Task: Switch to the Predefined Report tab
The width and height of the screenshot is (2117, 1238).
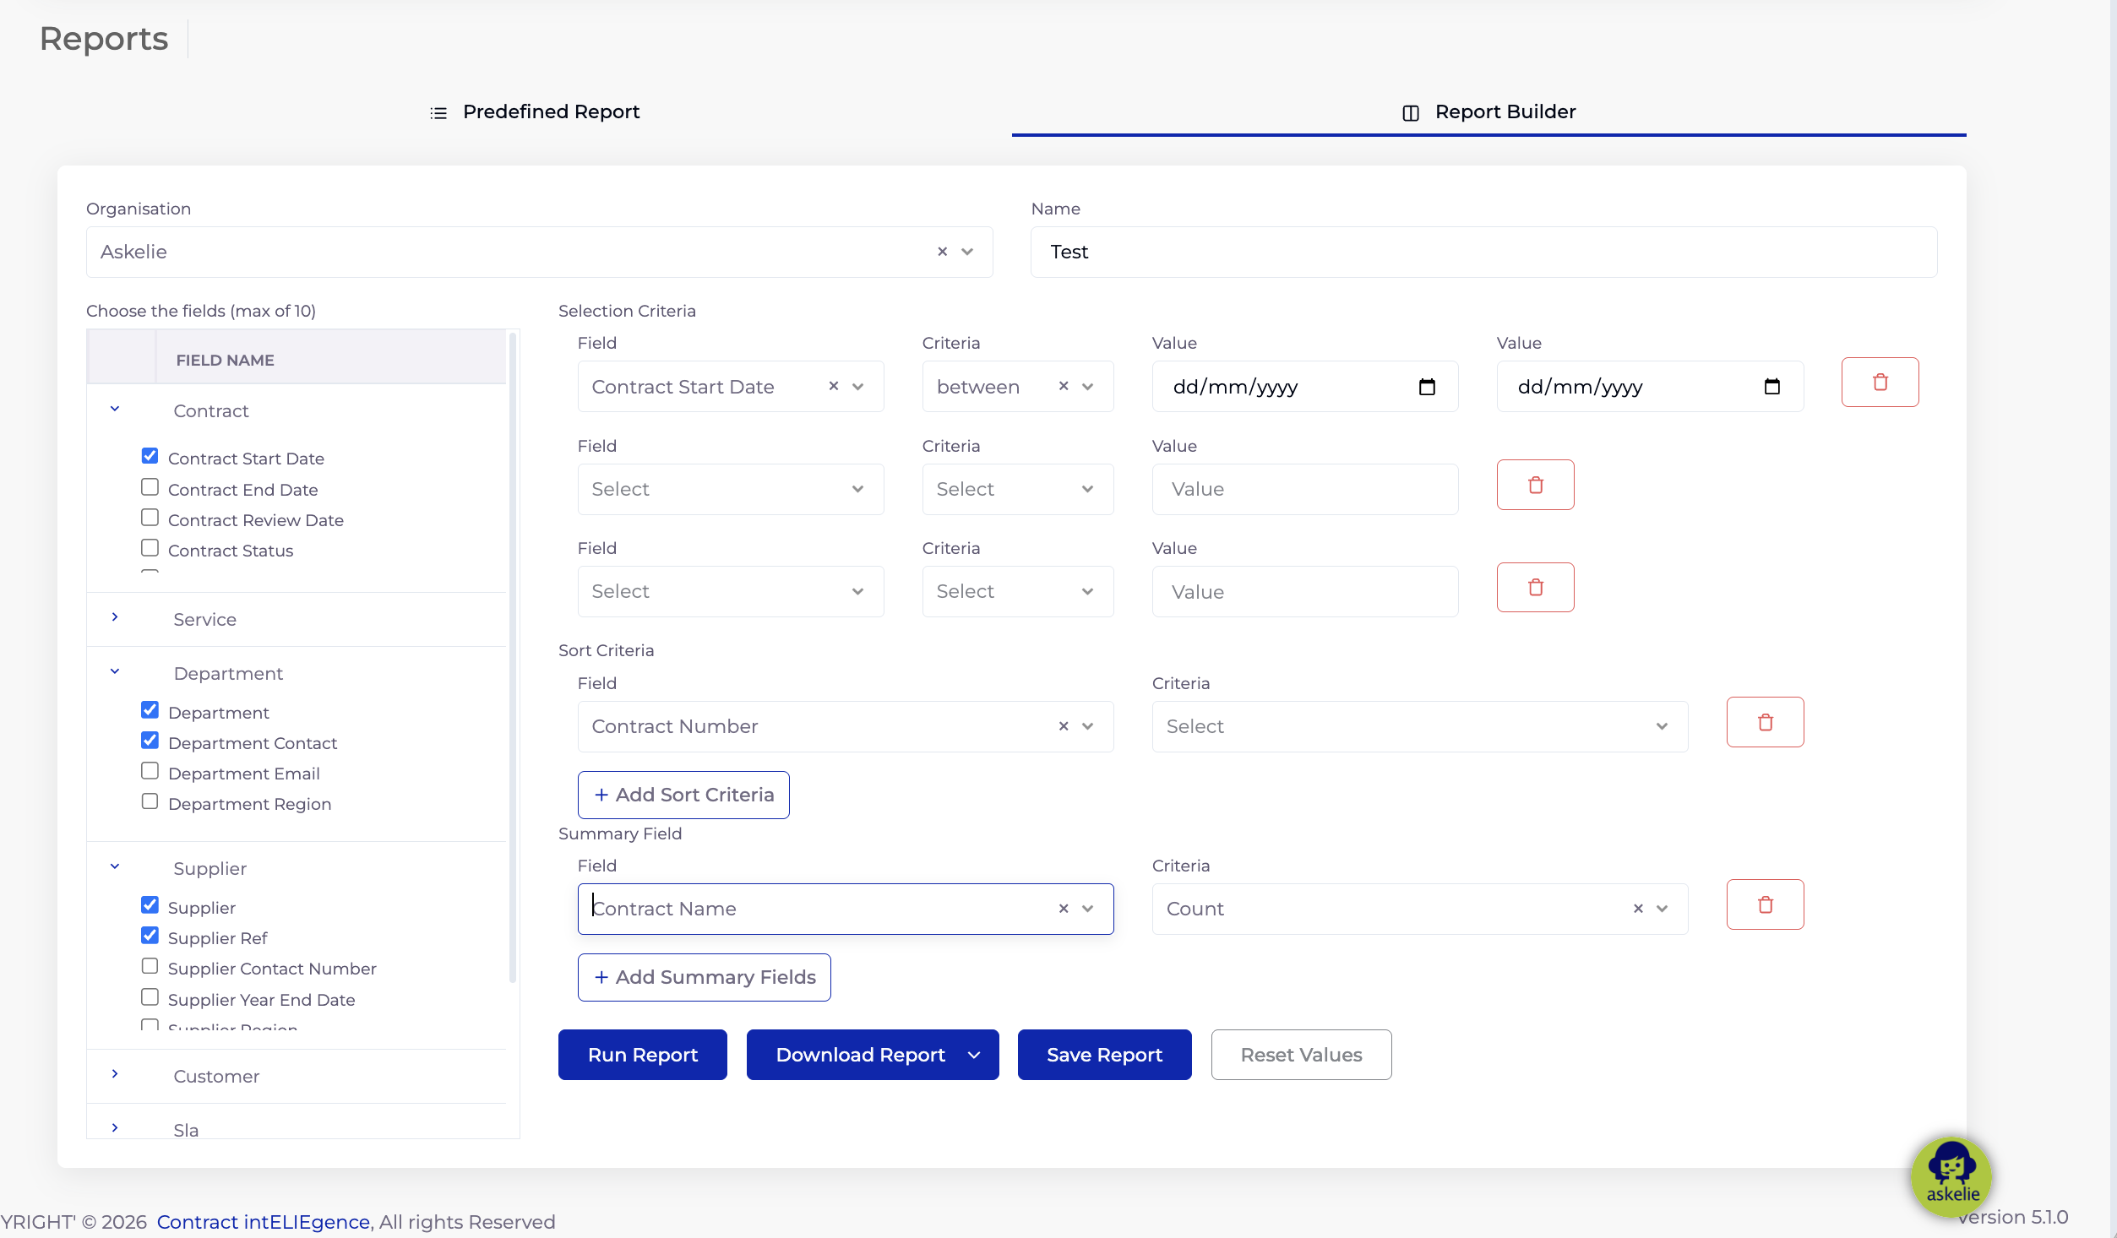Action: coord(535,112)
